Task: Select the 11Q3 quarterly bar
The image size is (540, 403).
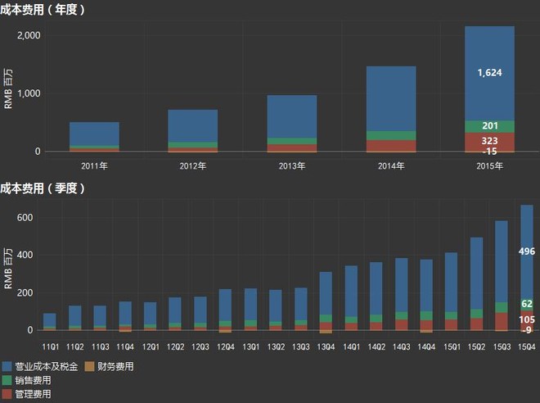Action: click(100, 318)
